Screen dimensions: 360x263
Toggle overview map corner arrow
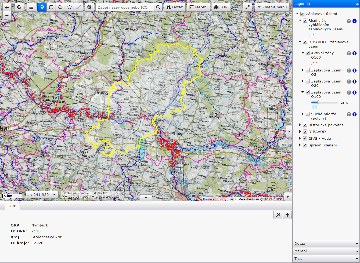[288, 197]
